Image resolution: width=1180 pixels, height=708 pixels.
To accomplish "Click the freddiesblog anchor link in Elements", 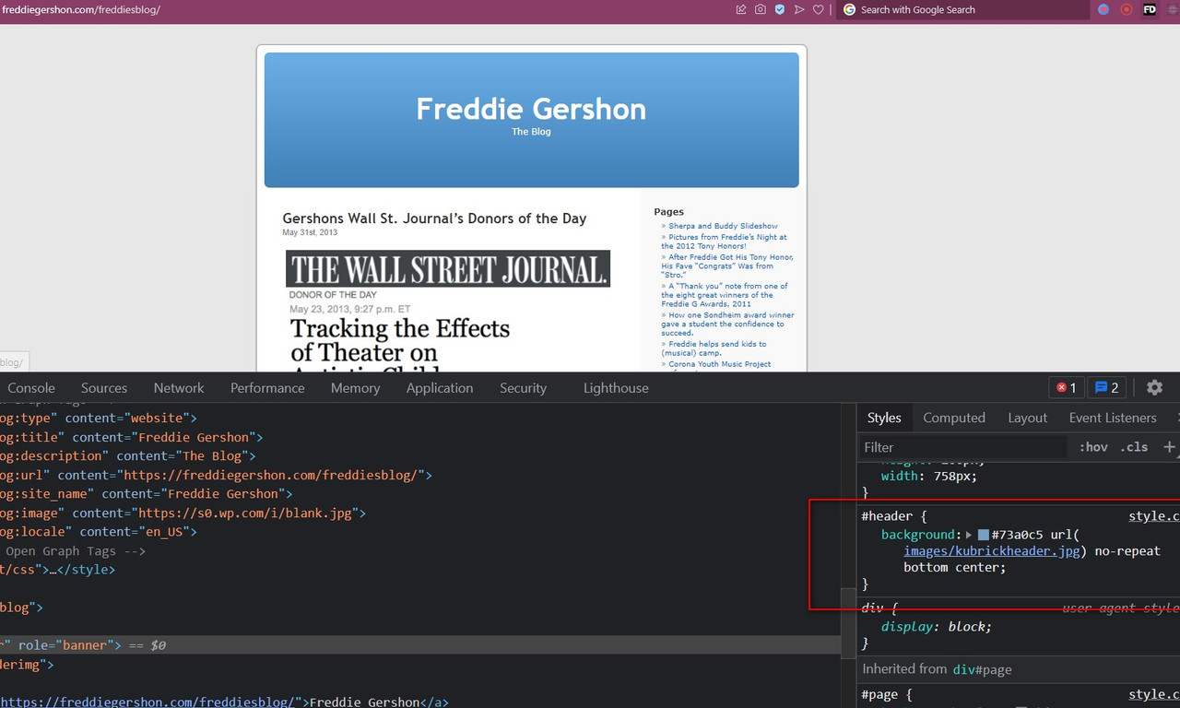I will point(148,702).
